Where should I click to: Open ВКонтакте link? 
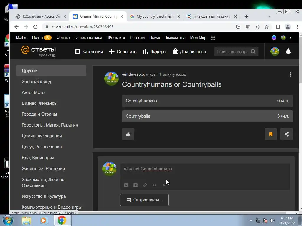click(116, 37)
